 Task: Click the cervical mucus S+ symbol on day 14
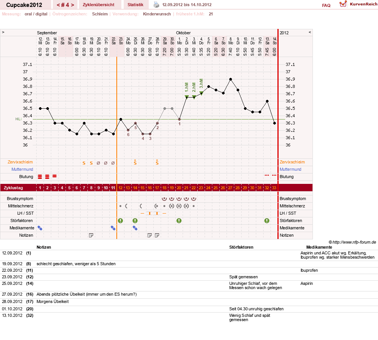coord(135,162)
